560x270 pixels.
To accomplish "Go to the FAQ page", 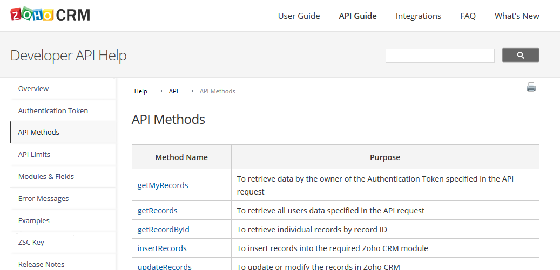I will [468, 16].
